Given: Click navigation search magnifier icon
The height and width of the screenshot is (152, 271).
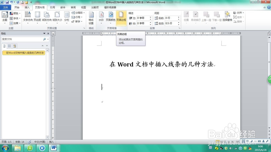Looking at the screenshot, I should (x=44, y=39).
